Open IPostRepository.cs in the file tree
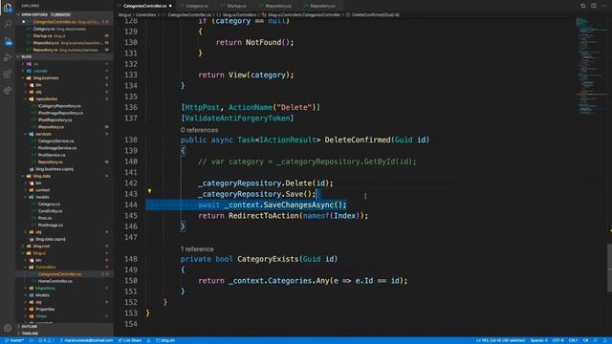612x344 pixels. point(64,119)
